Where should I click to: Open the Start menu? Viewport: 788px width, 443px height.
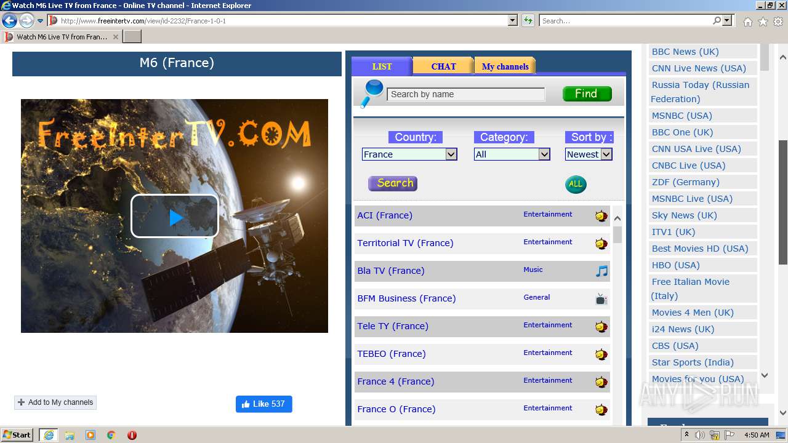click(17, 435)
